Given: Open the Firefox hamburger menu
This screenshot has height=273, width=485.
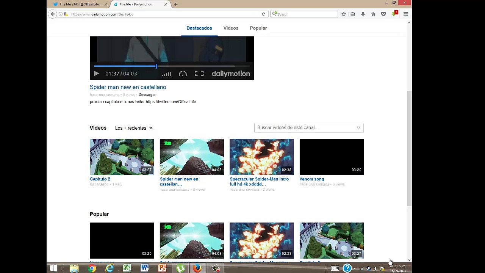Looking at the screenshot, I should [405, 14].
